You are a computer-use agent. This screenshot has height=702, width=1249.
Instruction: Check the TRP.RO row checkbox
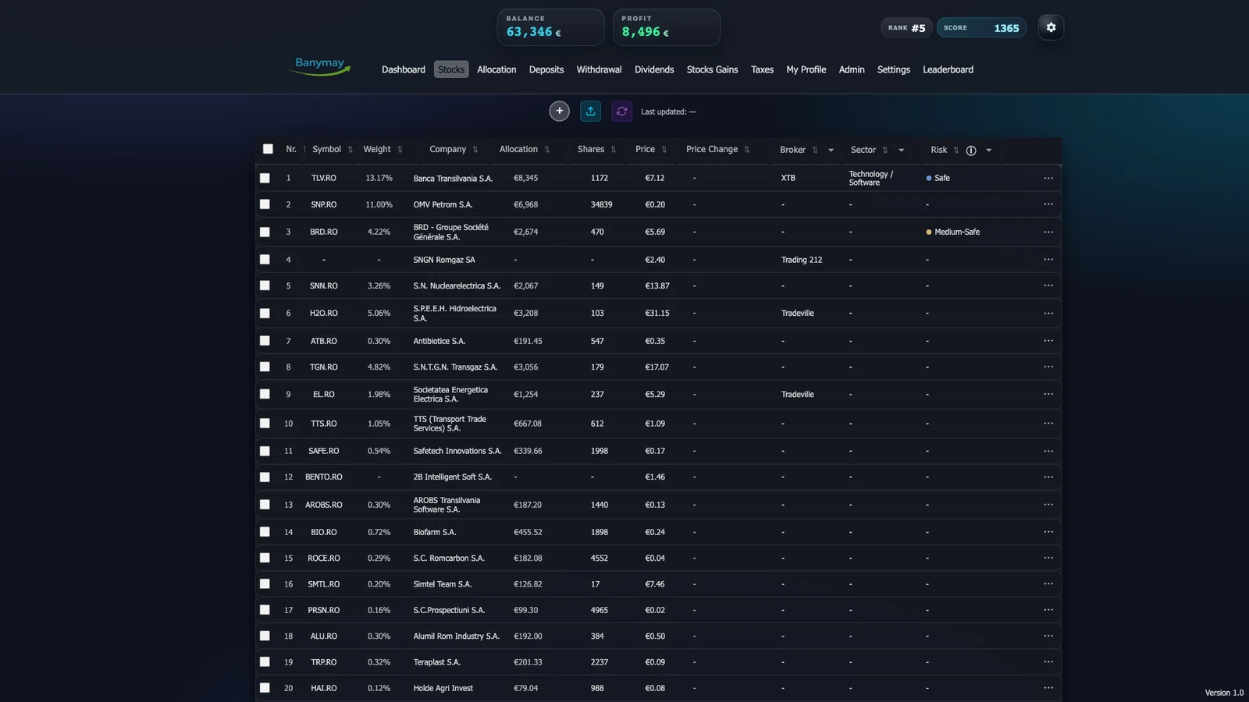[265, 661]
